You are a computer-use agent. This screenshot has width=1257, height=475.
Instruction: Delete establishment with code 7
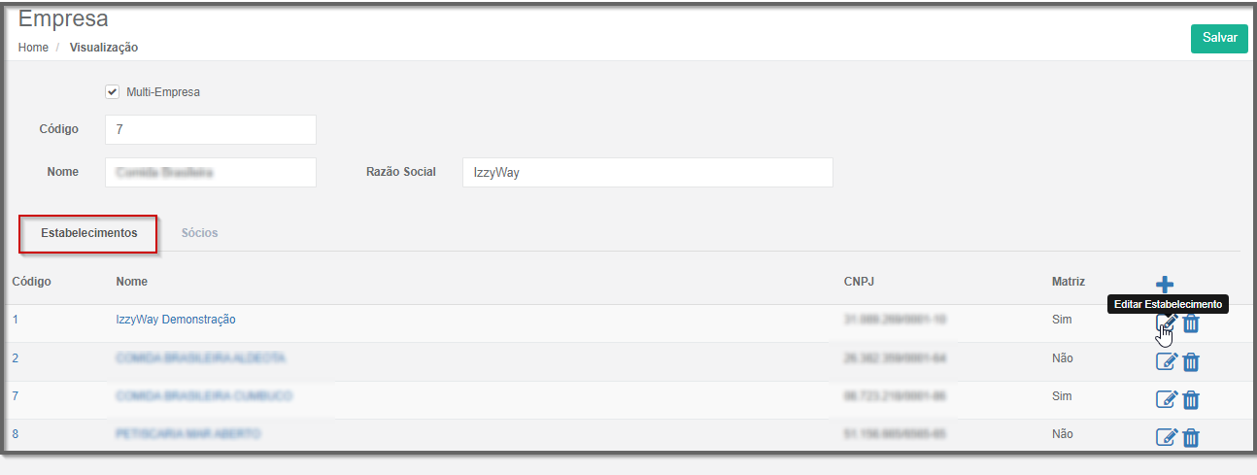(x=1191, y=398)
